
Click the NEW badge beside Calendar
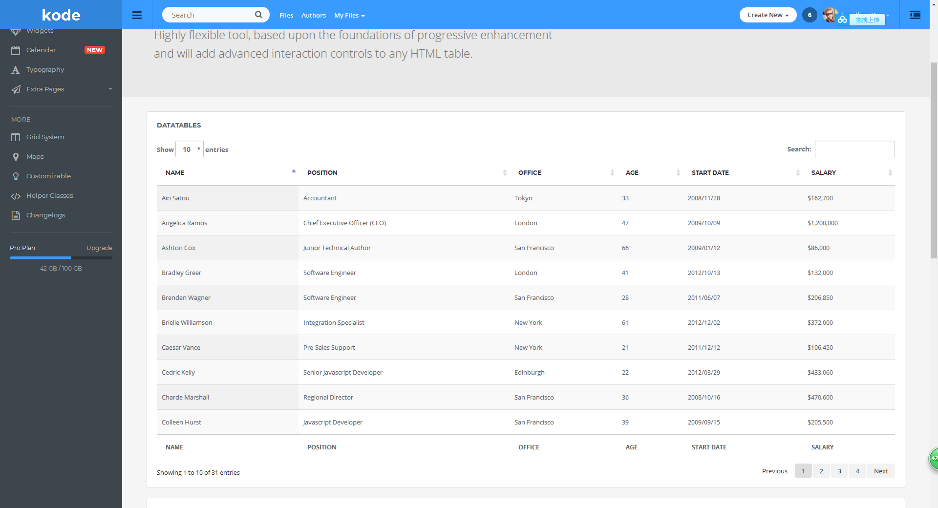click(95, 50)
